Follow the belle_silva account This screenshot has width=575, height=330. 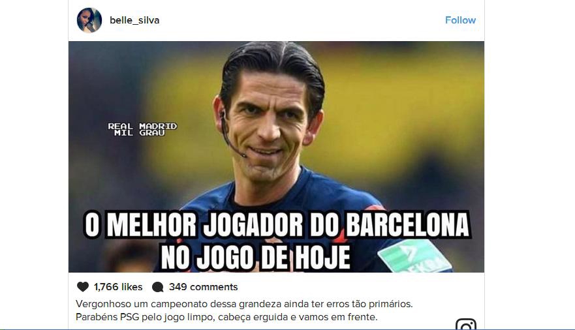click(x=460, y=20)
